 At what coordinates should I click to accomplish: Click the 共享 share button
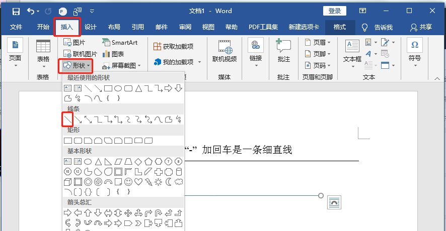(421, 27)
